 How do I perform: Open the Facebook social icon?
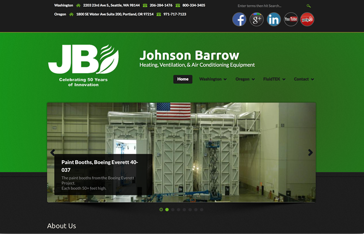click(240, 20)
